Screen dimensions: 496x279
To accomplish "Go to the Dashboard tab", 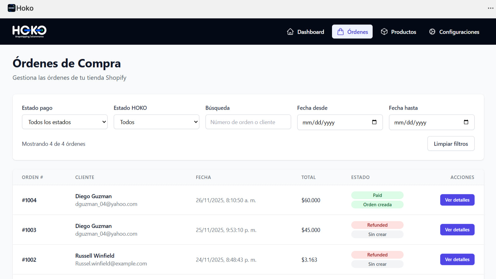I will tap(305, 32).
